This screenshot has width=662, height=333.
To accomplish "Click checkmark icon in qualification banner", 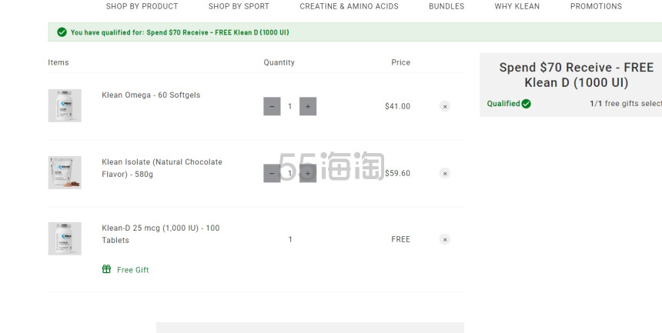I will (62, 32).
